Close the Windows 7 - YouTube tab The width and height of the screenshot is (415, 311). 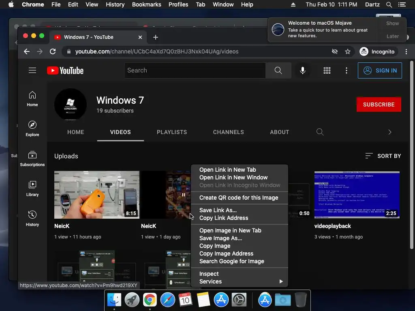[x=140, y=37]
